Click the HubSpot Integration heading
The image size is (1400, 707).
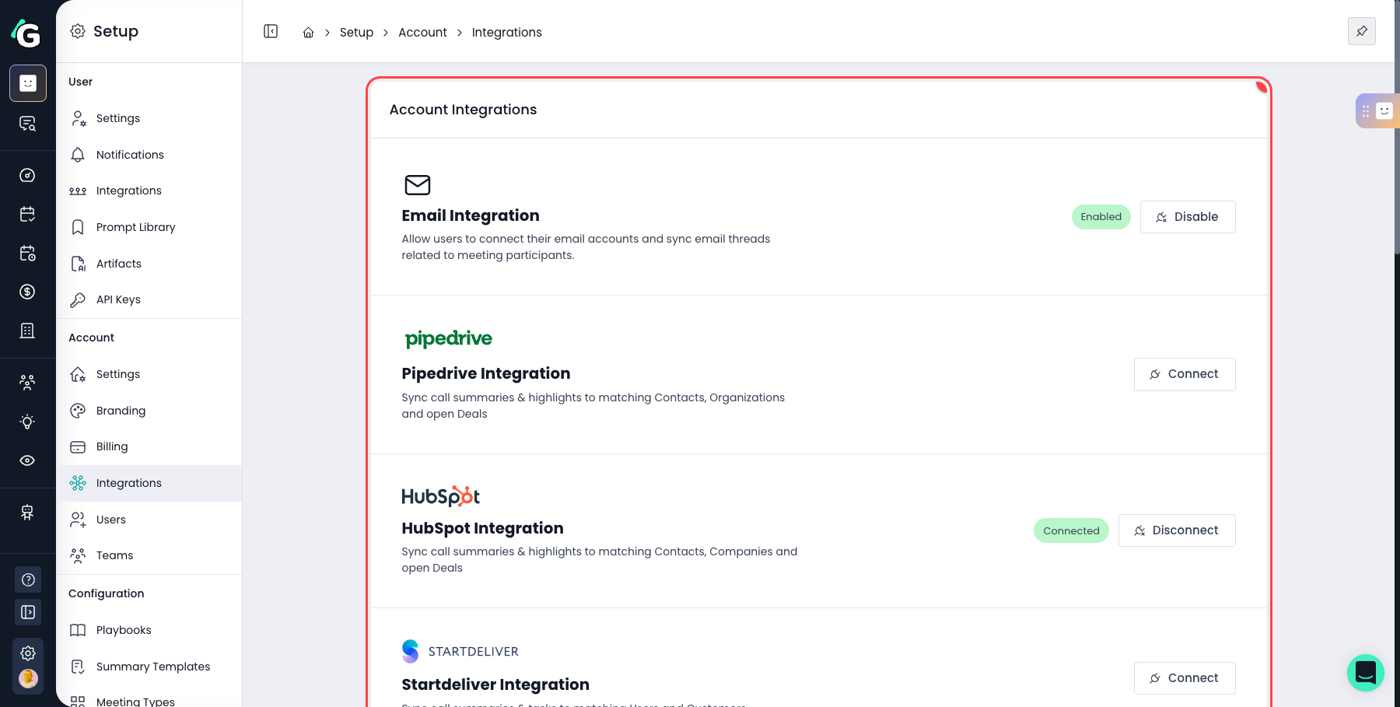482,528
